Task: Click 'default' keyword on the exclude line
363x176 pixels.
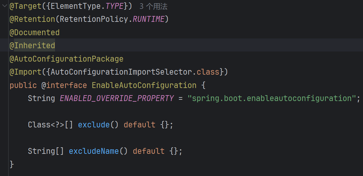Action: 139,125
